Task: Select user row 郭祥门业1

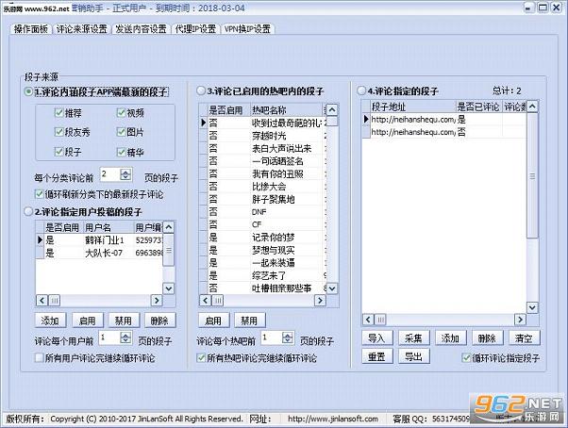Action: 100,240
